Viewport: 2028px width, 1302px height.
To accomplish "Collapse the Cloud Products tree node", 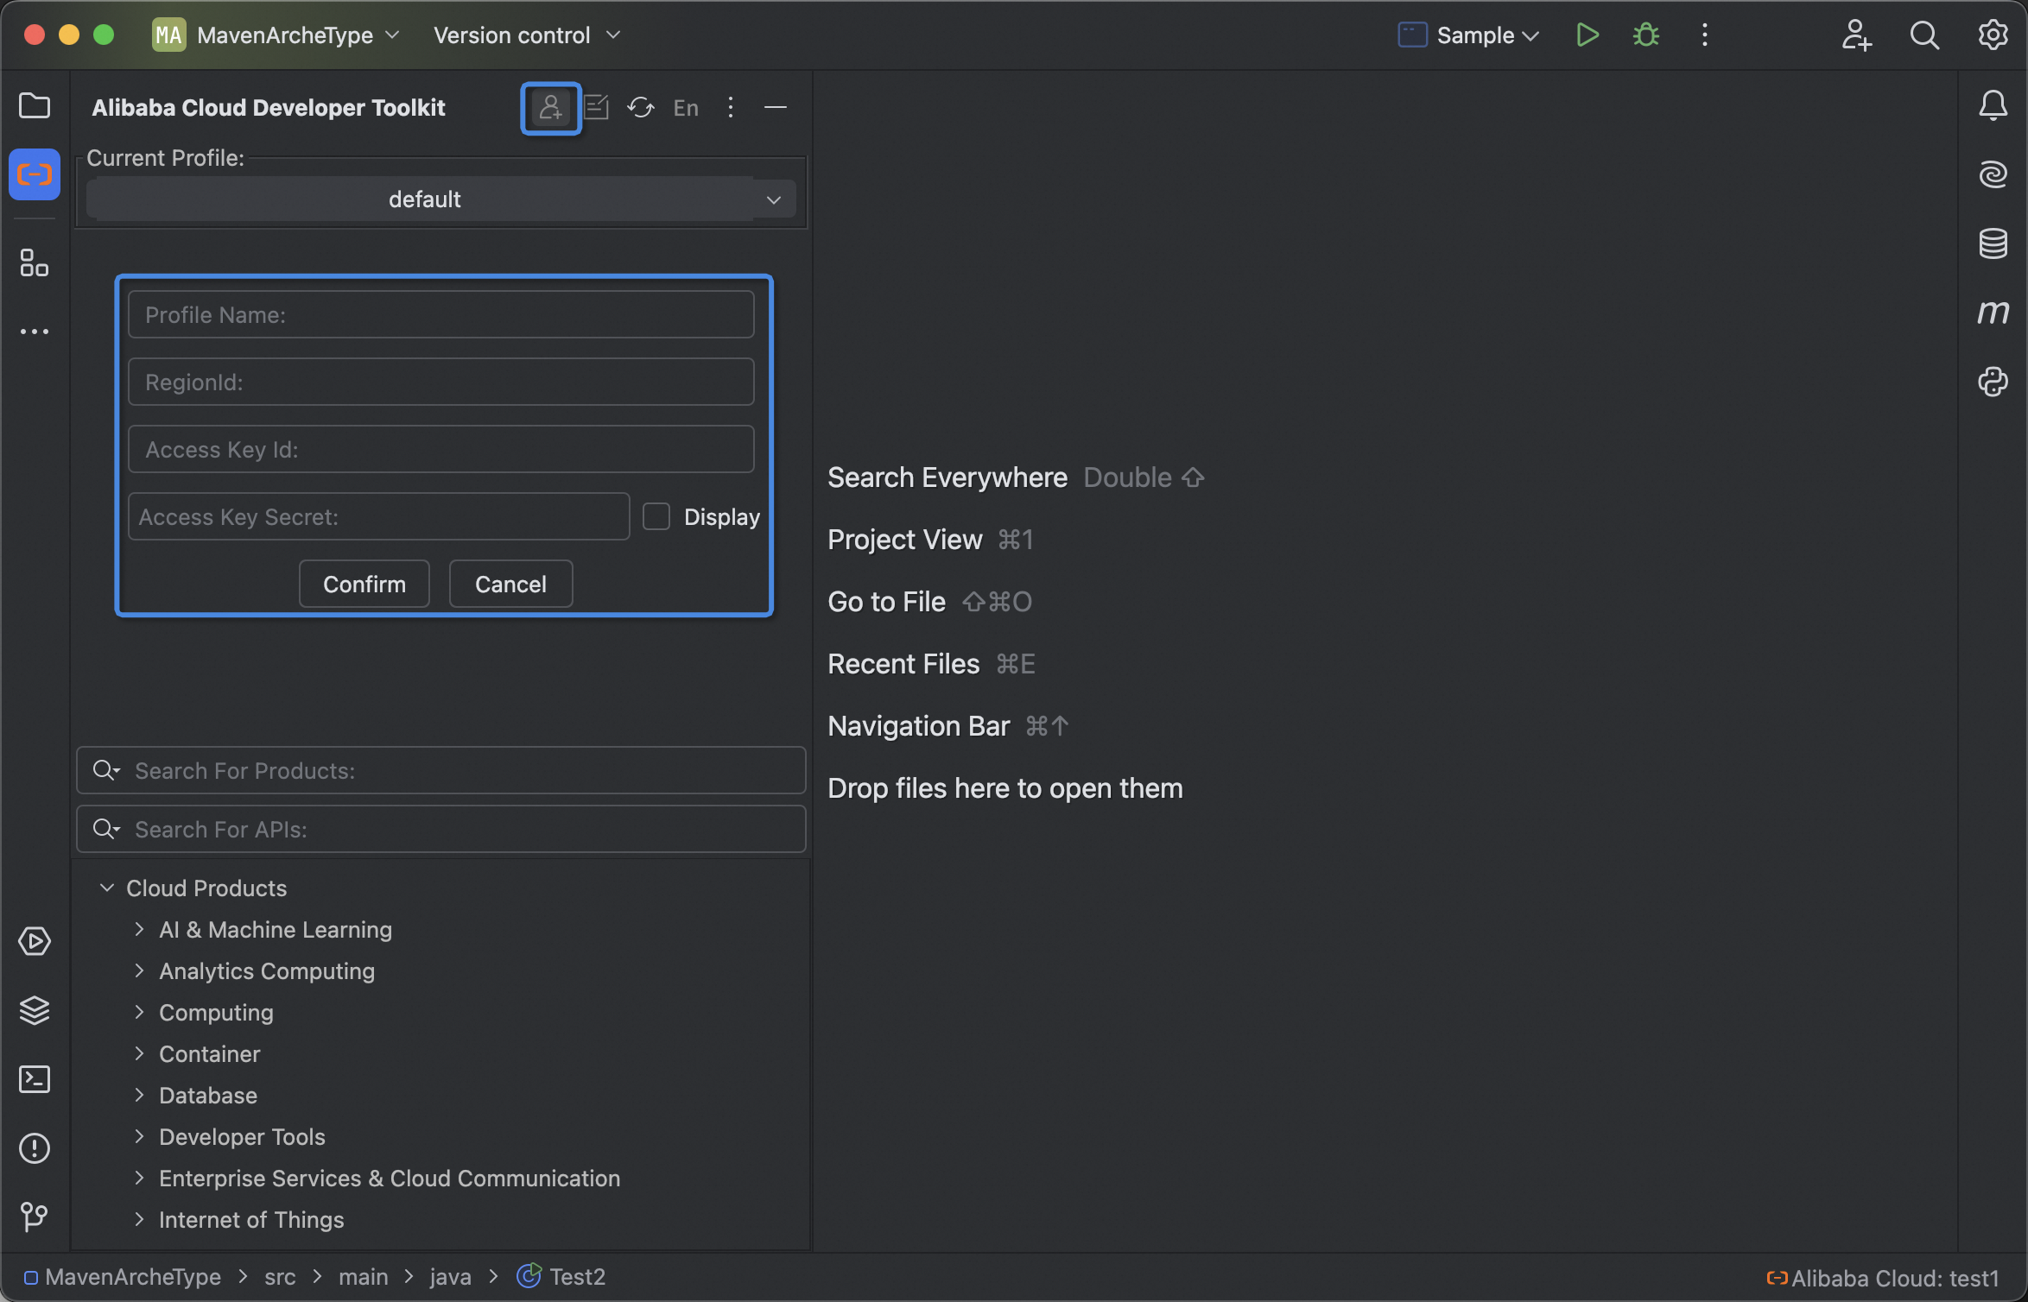I will click(x=107, y=888).
